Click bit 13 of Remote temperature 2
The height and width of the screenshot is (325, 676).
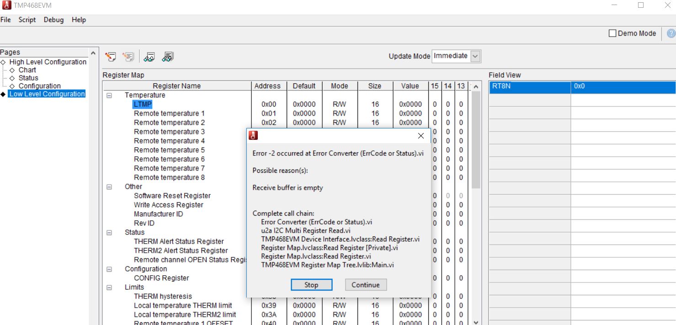click(x=461, y=123)
